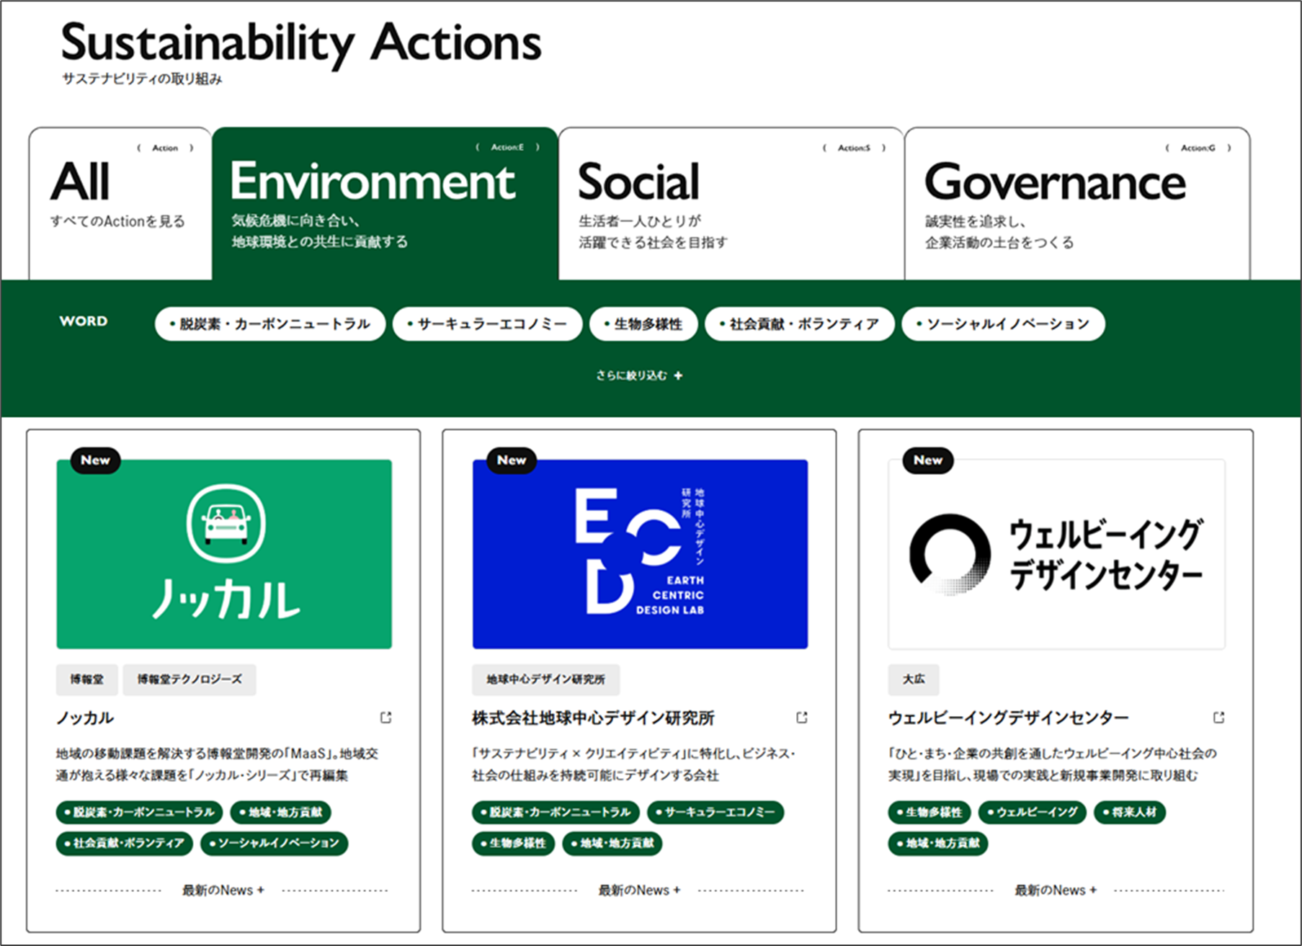Click the 博報堂テクノロジーズ company tag
The height and width of the screenshot is (946, 1302).
coord(189,679)
